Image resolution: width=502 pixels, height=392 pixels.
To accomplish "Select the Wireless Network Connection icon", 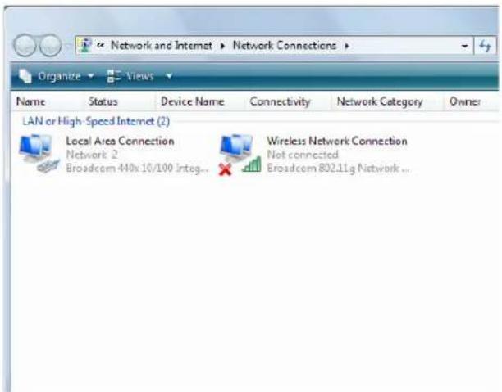I will click(240, 155).
